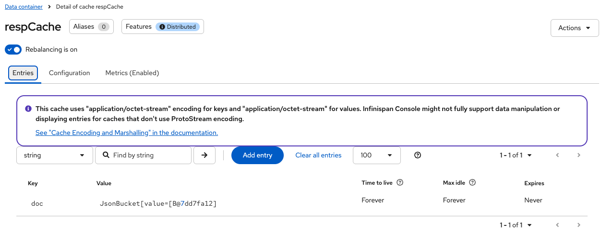Switch to the Configuration tab
This screenshot has height=234, width=602.
69,73
